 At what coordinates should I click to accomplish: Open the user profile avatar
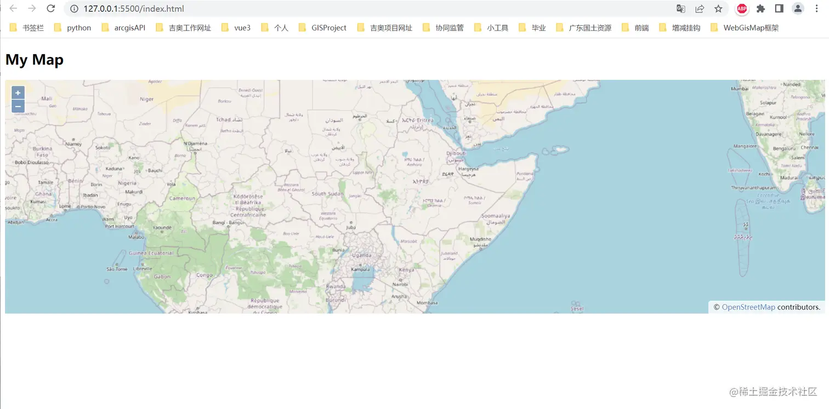(x=798, y=9)
